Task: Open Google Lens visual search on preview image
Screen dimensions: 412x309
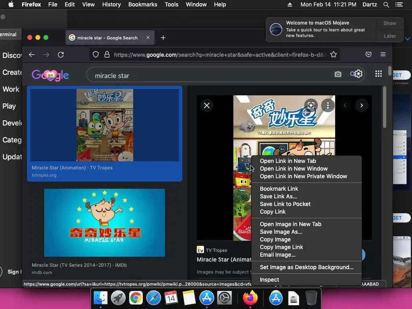Action: click(x=311, y=105)
